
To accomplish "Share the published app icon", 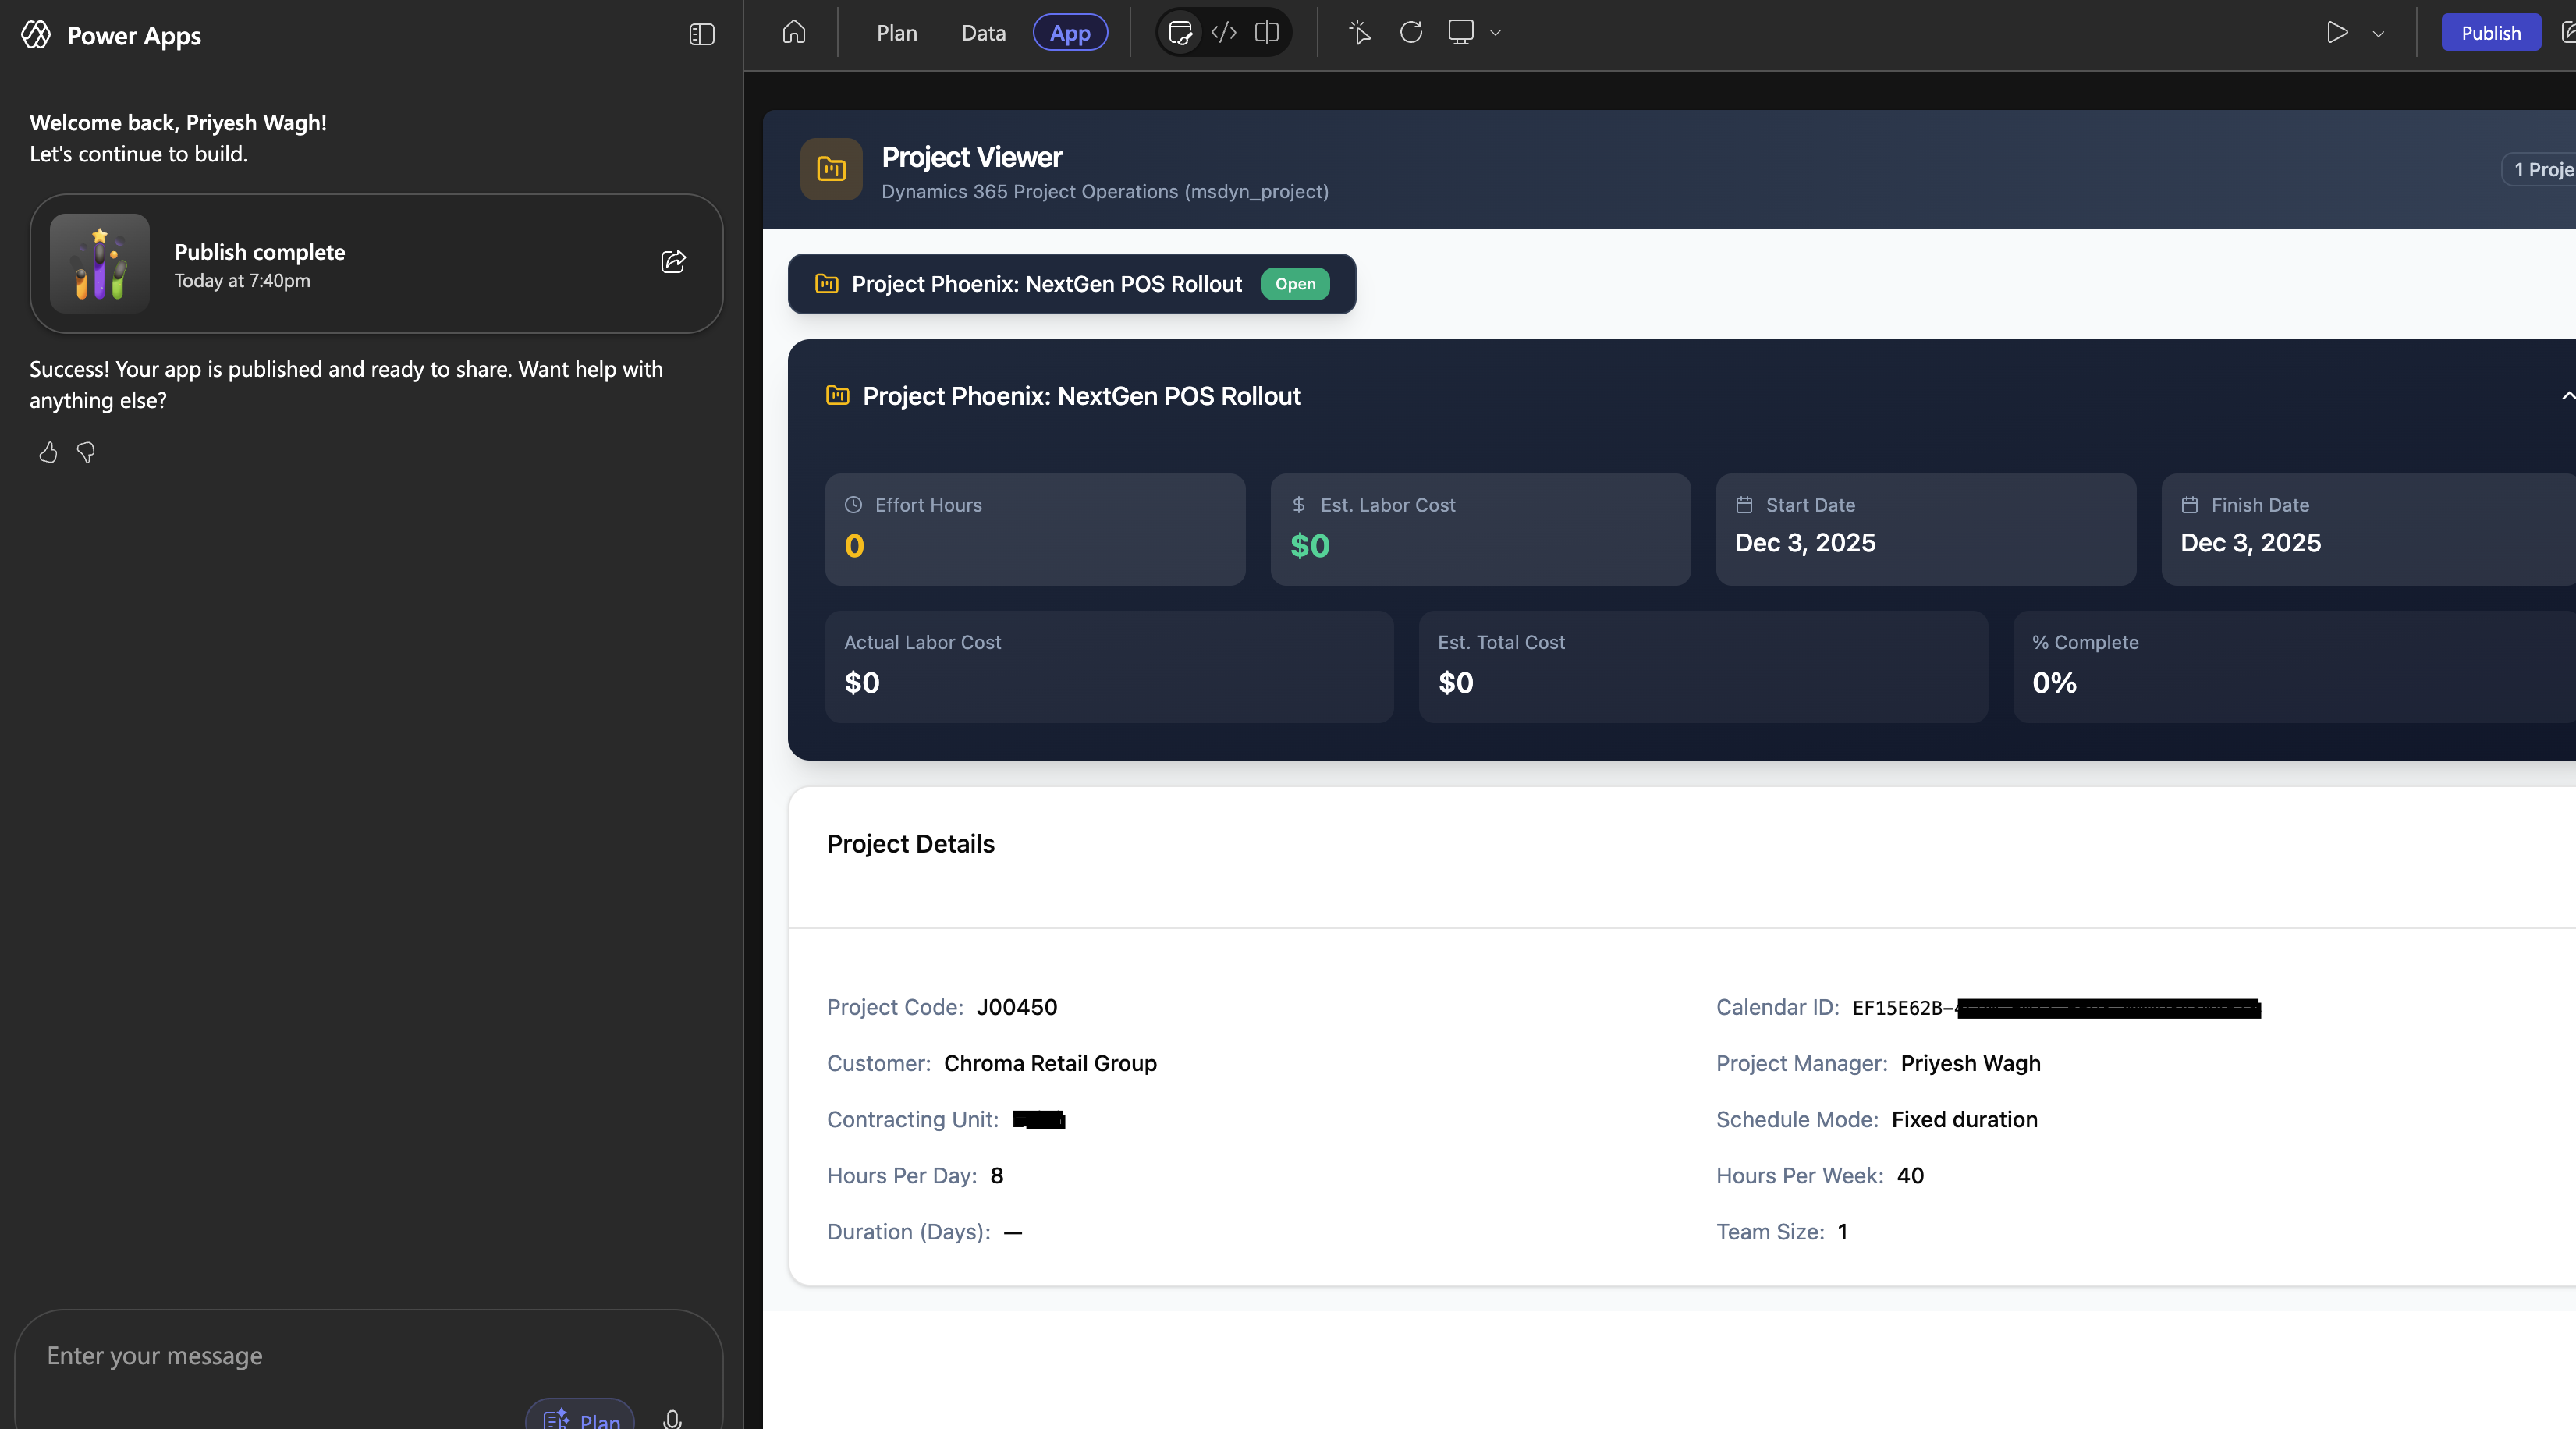I will click(x=673, y=262).
